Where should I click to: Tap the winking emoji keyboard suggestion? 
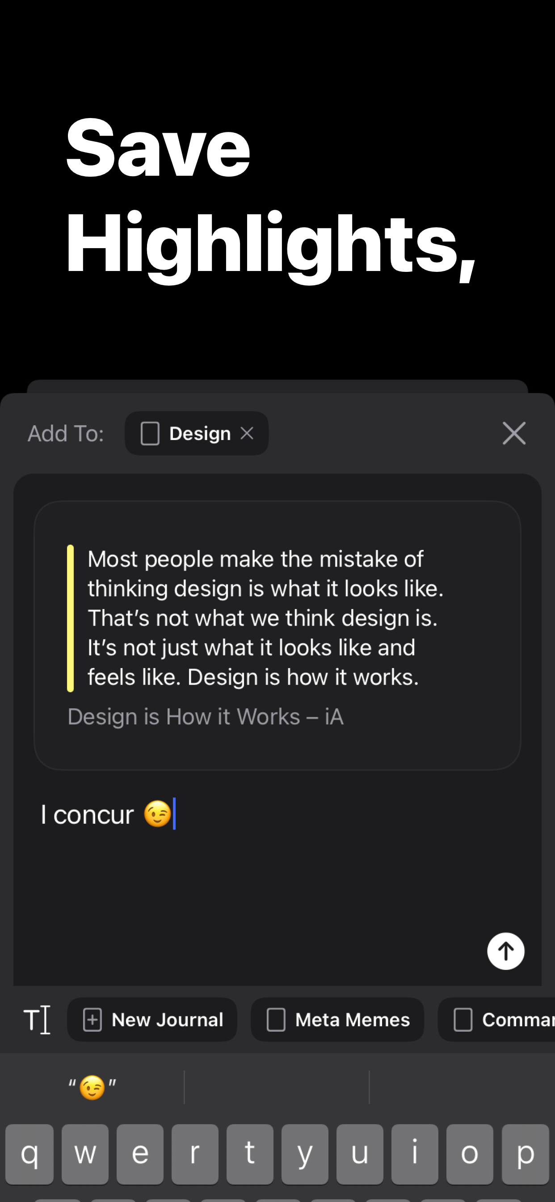point(92,1087)
